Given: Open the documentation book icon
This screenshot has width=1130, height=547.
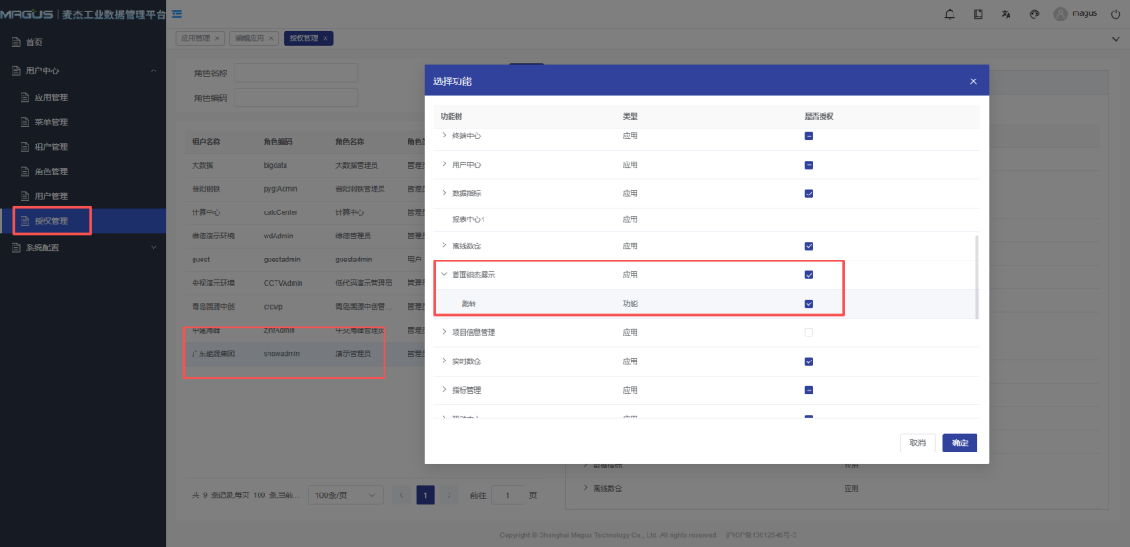Looking at the screenshot, I should point(978,14).
